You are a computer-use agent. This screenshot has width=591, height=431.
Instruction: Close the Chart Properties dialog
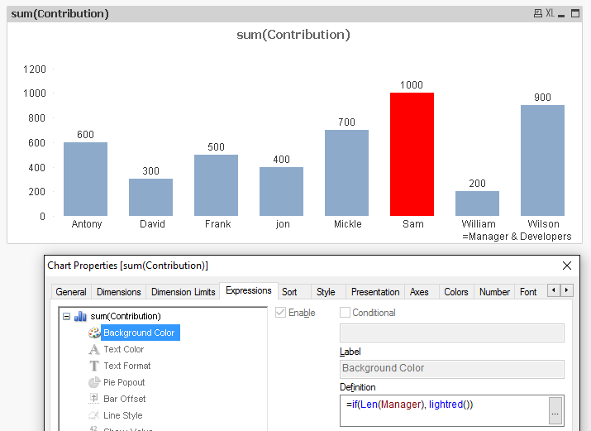click(x=567, y=266)
